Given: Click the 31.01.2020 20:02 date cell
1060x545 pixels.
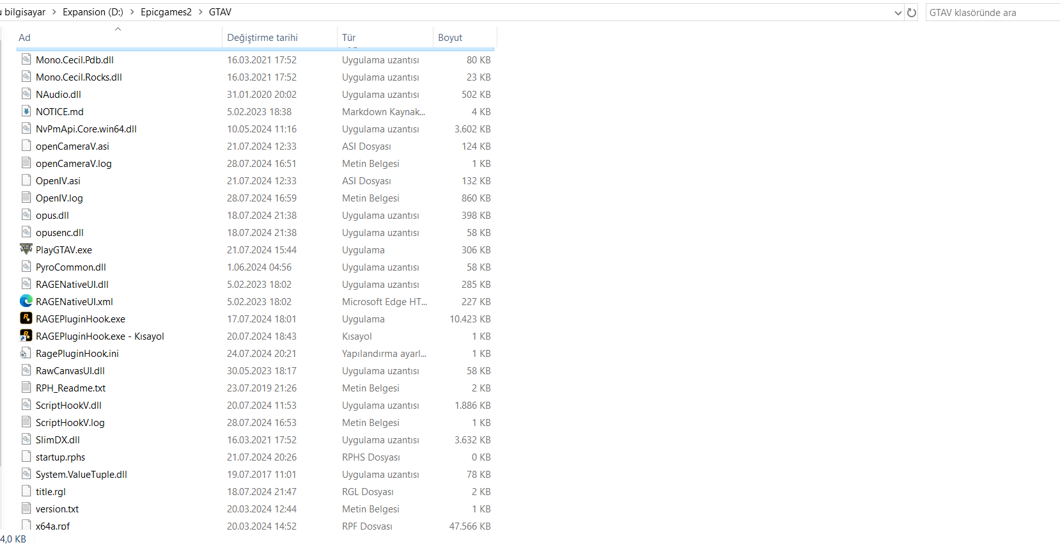Looking at the screenshot, I should [261, 94].
